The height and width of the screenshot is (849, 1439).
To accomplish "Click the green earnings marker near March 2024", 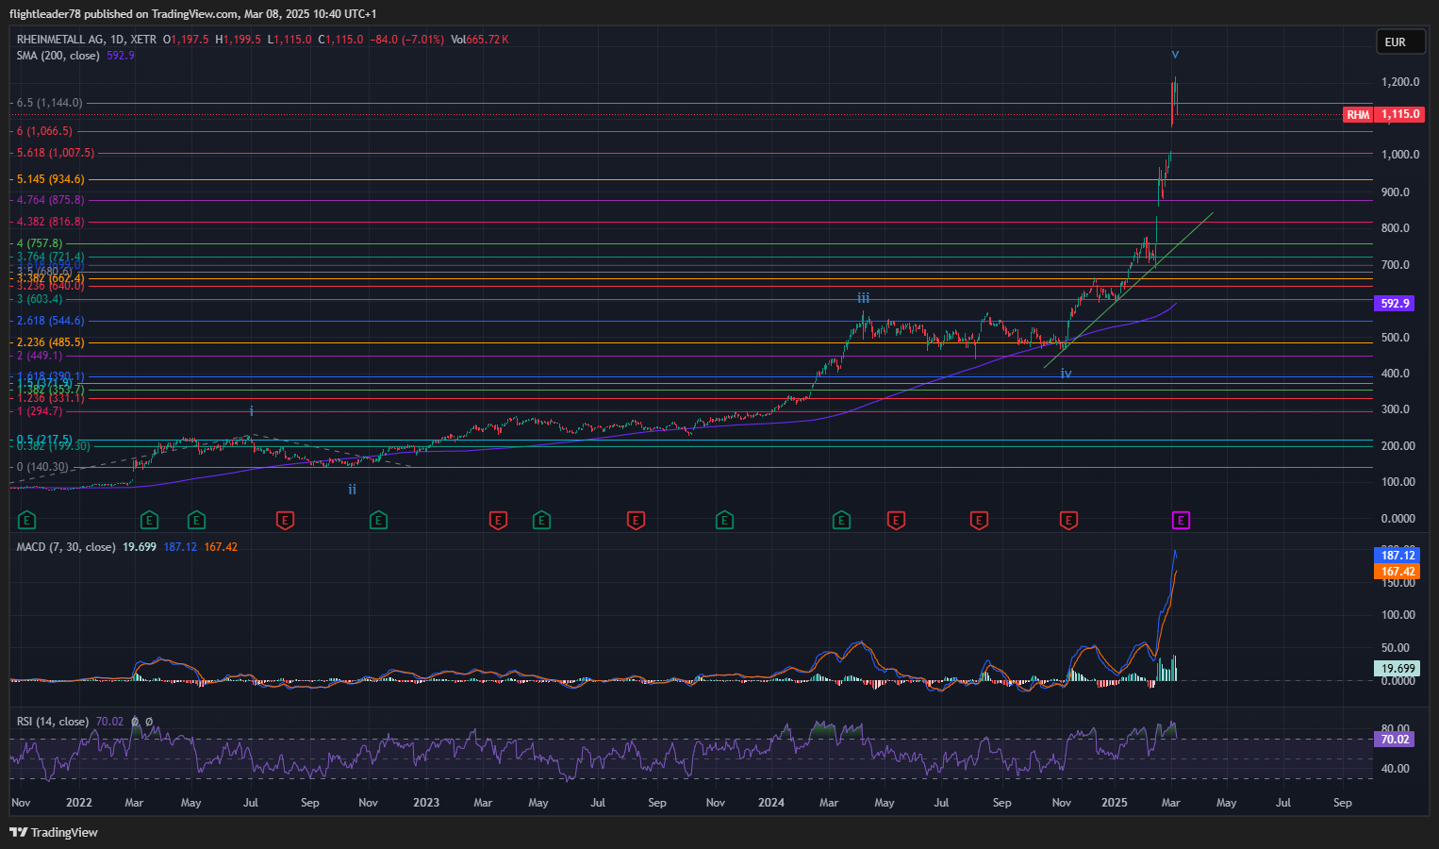I will pyautogui.click(x=841, y=520).
